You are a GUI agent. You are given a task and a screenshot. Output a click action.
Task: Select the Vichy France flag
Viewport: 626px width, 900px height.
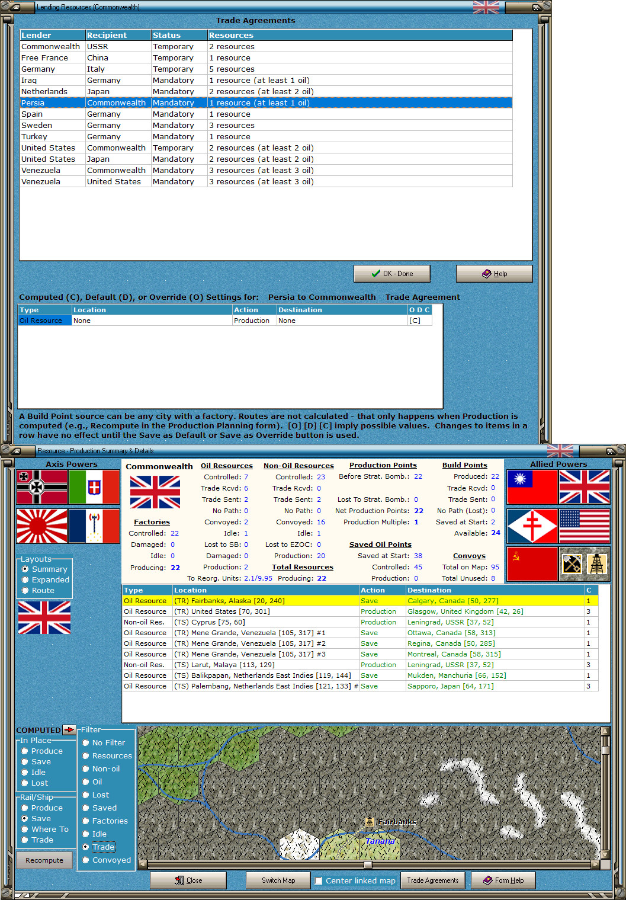point(94,526)
